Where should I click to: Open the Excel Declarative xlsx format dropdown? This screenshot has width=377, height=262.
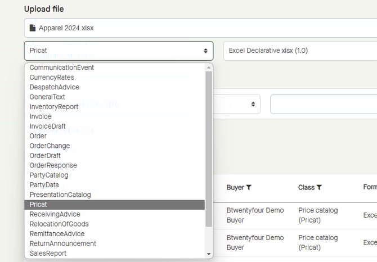tap(300, 51)
